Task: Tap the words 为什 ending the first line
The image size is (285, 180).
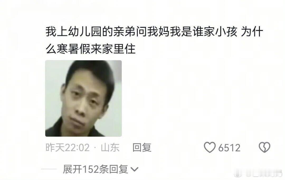Action: [252, 32]
